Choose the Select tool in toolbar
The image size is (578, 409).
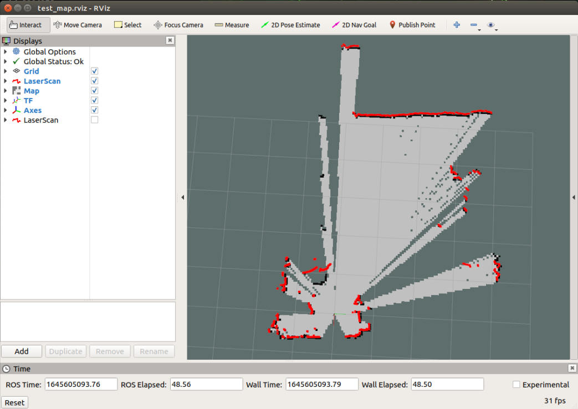tap(127, 25)
